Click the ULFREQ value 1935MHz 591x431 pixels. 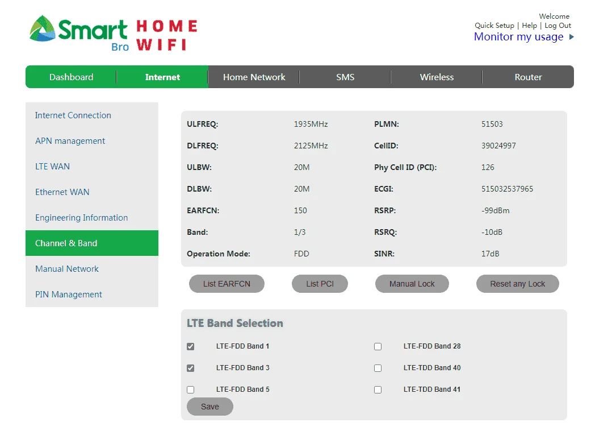pos(311,124)
